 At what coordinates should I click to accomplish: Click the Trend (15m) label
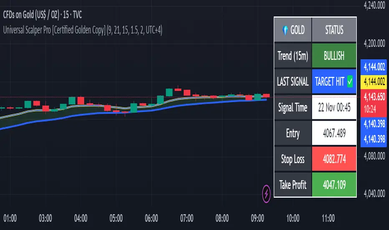[293, 56]
